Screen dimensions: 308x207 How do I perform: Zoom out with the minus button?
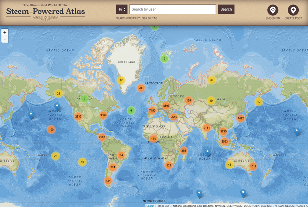(x=5, y=39)
